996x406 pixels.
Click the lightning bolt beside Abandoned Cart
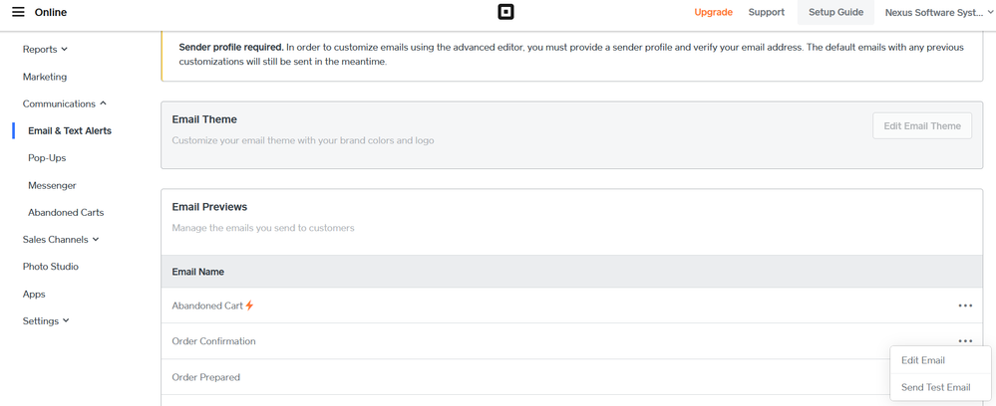[x=249, y=305]
